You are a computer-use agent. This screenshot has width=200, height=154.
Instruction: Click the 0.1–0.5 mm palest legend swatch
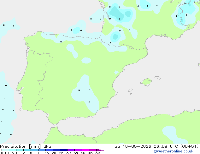click(x=5, y=150)
